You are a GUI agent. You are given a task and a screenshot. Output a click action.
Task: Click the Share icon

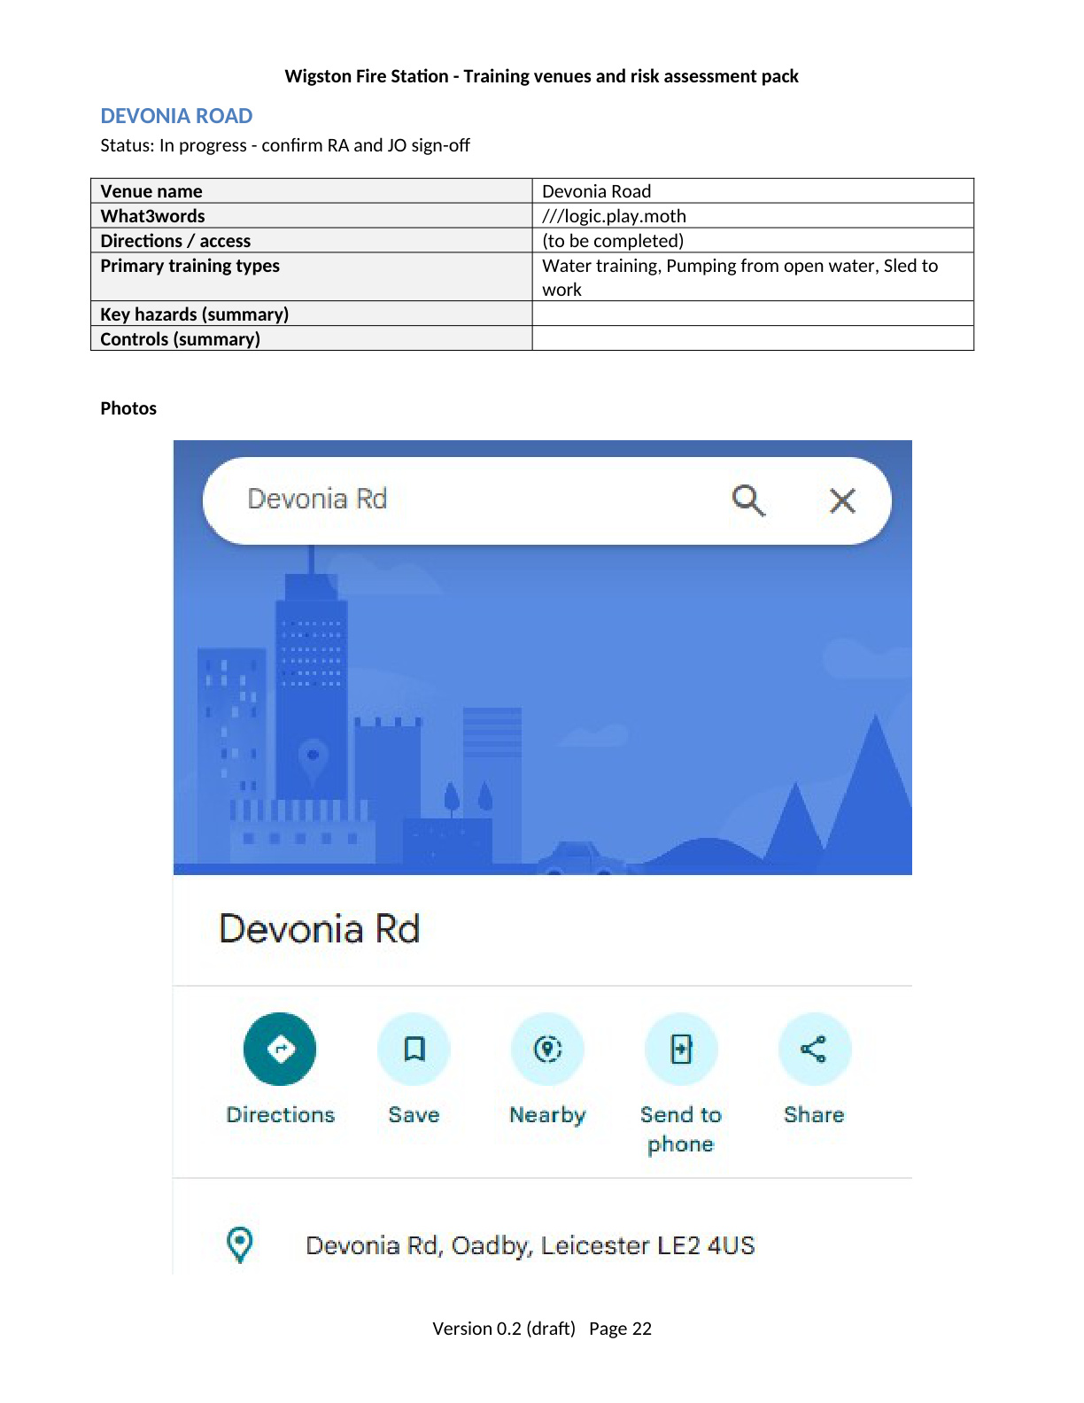pos(814,1049)
